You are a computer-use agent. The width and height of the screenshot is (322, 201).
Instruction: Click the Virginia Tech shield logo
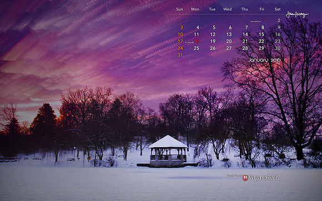coord(245,178)
